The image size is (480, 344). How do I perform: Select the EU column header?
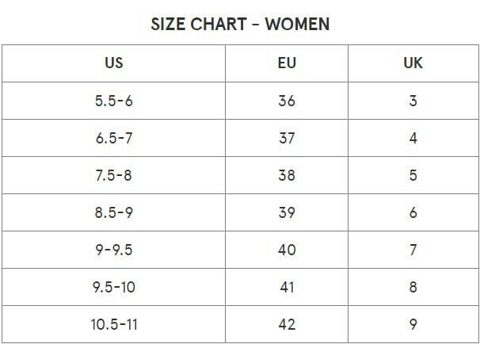point(287,63)
